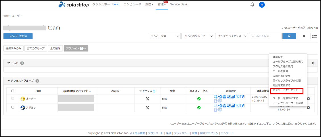Select 詳細設定 in the context menu

pyautogui.click(x=278, y=57)
